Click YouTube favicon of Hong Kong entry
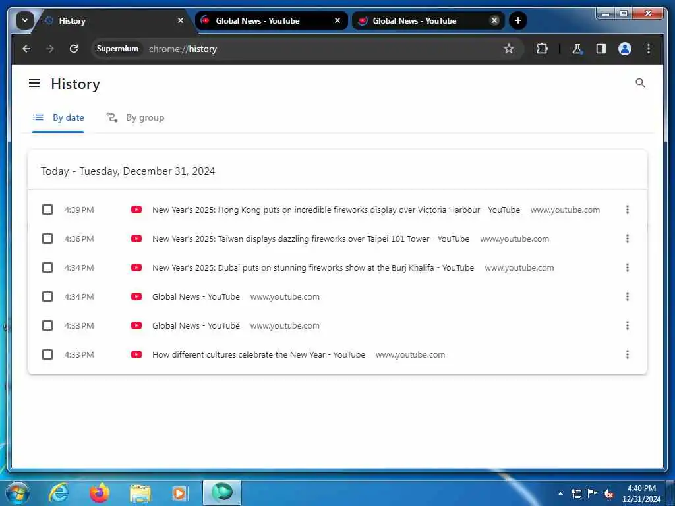 click(136, 210)
